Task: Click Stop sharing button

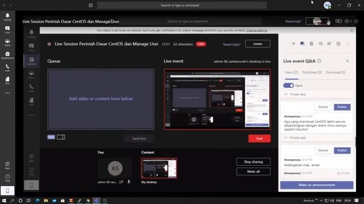Action: point(254,162)
